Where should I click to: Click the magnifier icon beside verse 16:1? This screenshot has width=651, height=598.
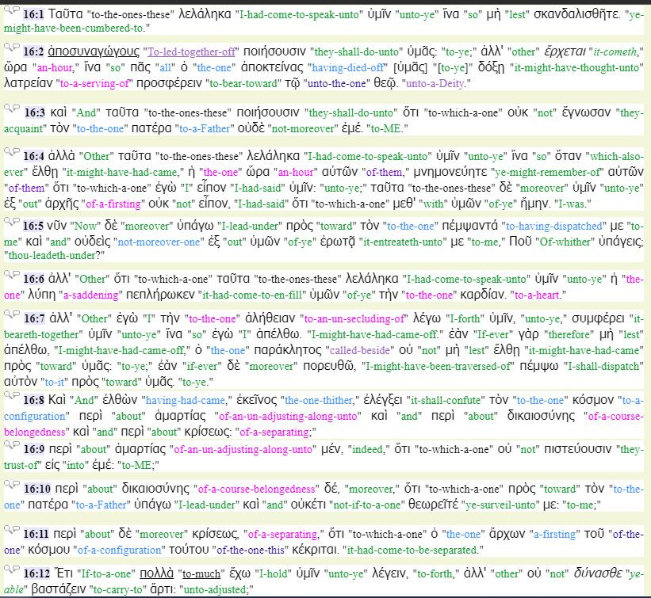point(8,10)
